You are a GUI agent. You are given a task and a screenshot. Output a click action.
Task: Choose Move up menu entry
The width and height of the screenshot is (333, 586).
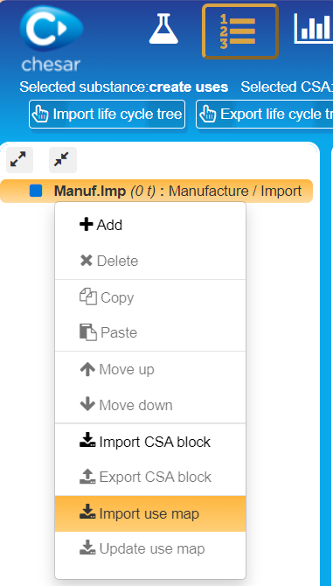click(x=150, y=370)
